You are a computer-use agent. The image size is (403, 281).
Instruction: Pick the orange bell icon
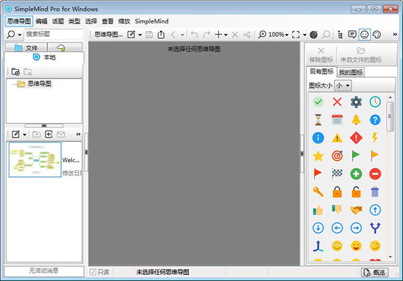coord(356,120)
